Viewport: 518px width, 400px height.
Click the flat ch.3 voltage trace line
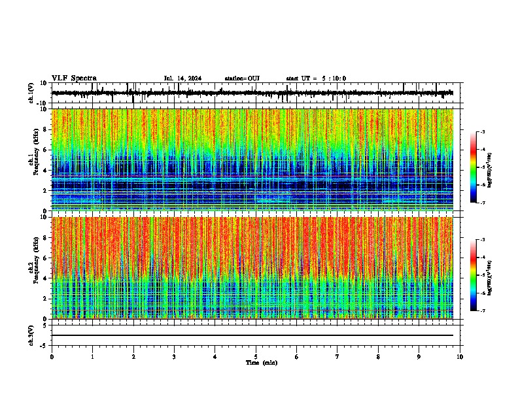[x=252, y=335]
